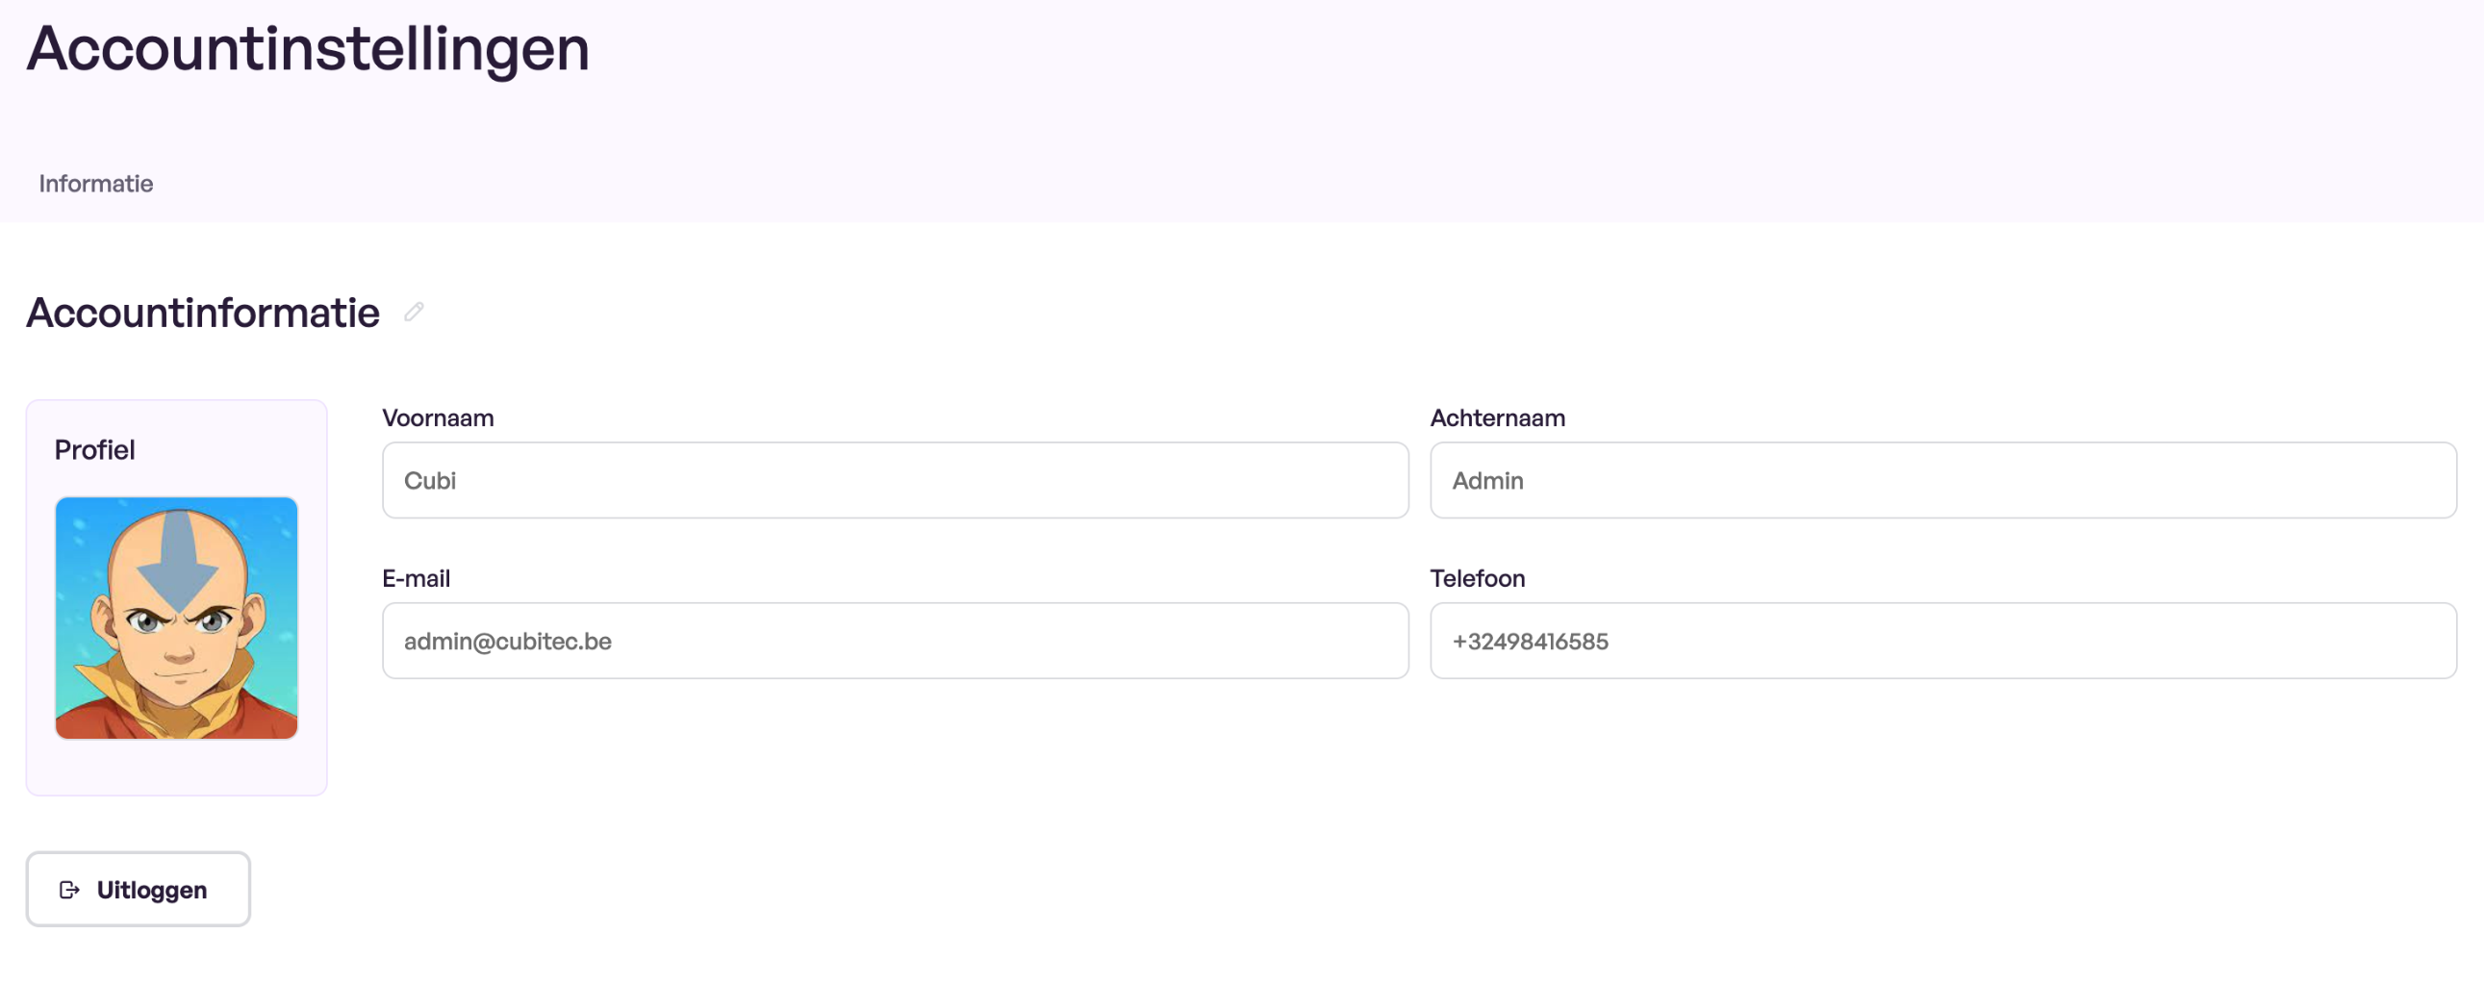Click the pencil edit icon beside Accountinformatie
Image resolution: width=2484 pixels, height=985 pixels.
click(414, 312)
